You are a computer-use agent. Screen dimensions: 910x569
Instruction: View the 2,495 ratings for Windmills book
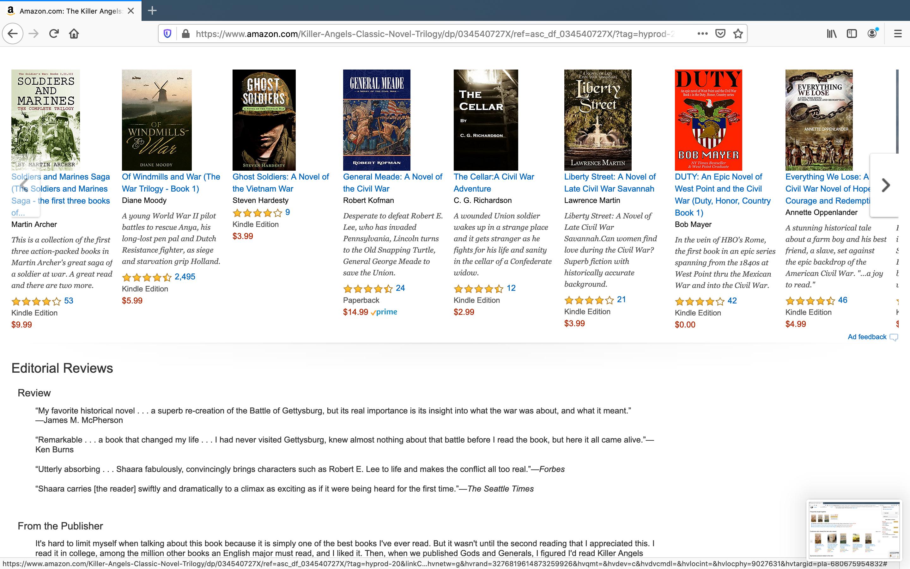tap(185, 277)
